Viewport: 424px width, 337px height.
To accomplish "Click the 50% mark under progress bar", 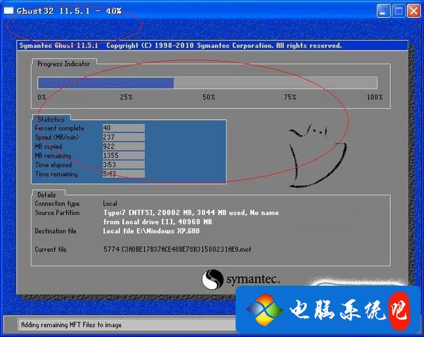I will tap(209, 97).
